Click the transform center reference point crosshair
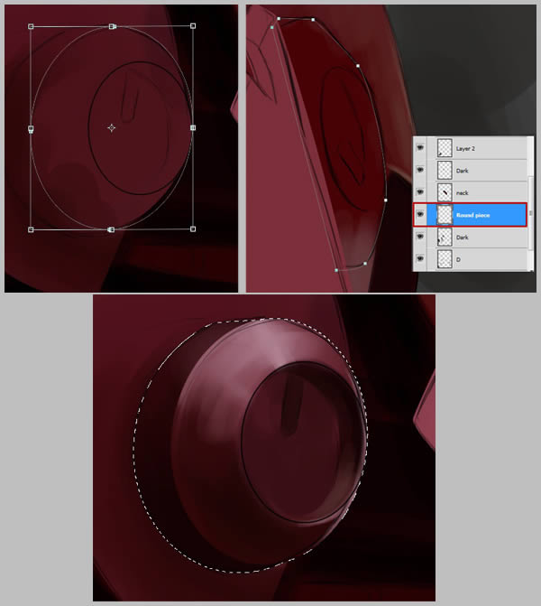This screenshot has width=541, height=606. [x=112, y=127]
